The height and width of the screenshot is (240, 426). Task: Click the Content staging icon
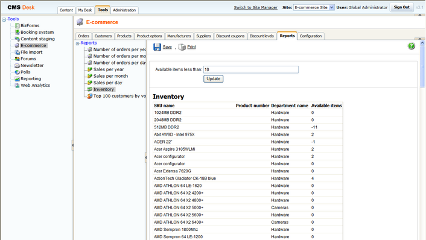click(x=17, y=39)
